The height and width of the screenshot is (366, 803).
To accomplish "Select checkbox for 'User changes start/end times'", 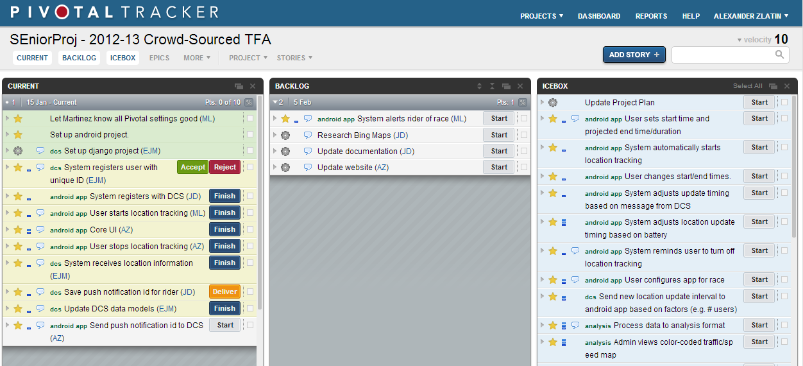I will (784, 176).
